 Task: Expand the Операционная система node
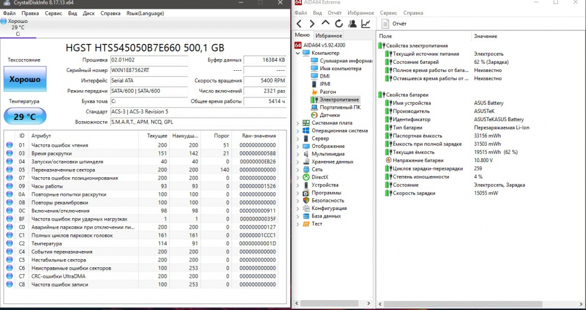point(298,131)
